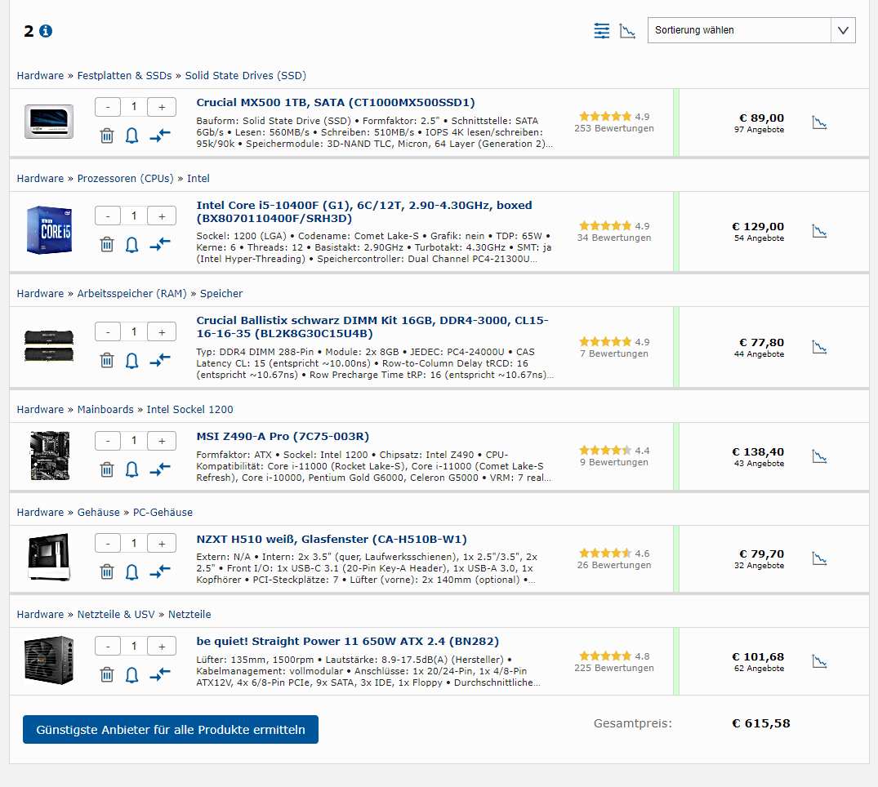Viewport: 878px width, 787px height.
Task: Open price chart for NZXT H510
Action: click(819, 558)
